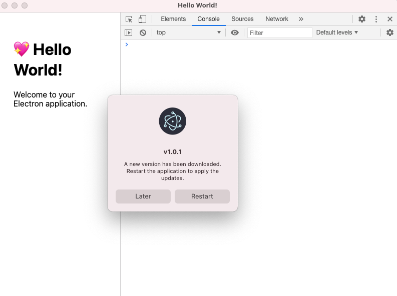
Task: Click the sparkling heart emoji
Action: 21,49
